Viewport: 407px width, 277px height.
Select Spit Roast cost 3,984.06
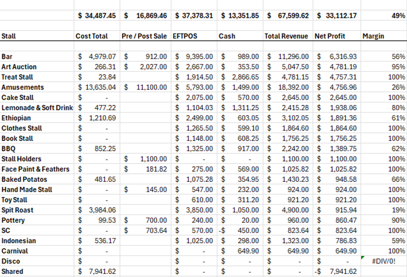[97, 210]
